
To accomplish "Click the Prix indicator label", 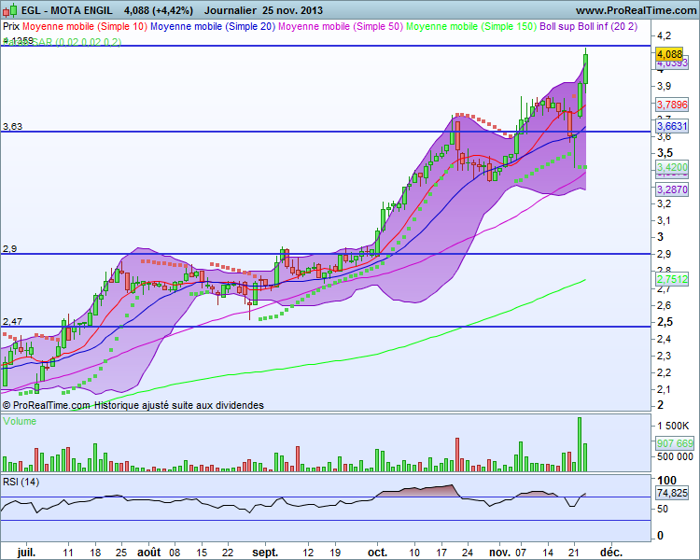I will tap(11, 26).
